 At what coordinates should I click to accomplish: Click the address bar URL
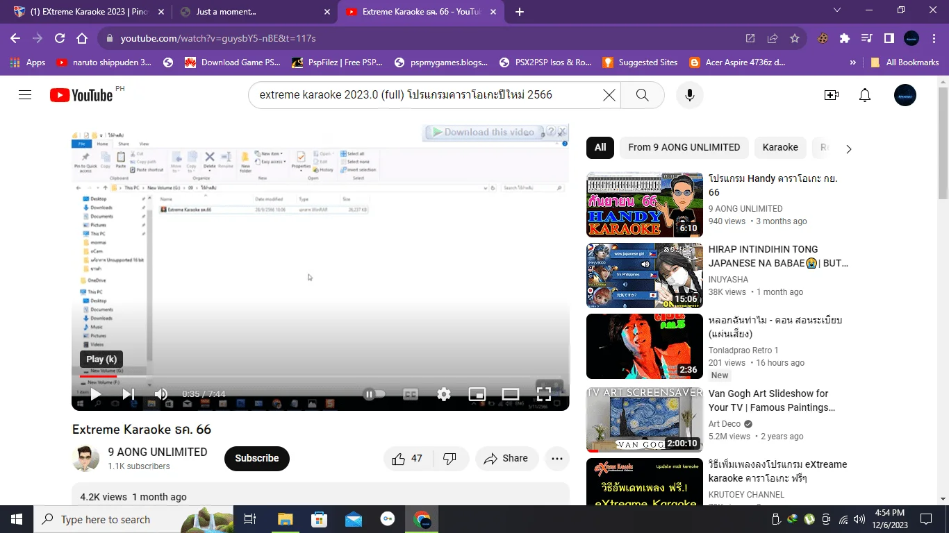click(218, 39)
